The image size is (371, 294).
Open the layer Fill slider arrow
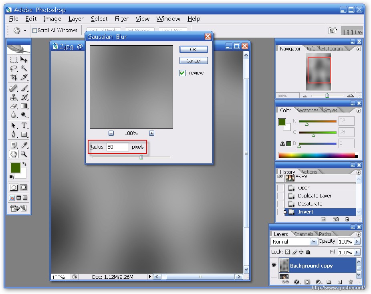coord(357,252)
